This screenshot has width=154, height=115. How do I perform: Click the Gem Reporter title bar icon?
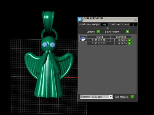(80, 19)
